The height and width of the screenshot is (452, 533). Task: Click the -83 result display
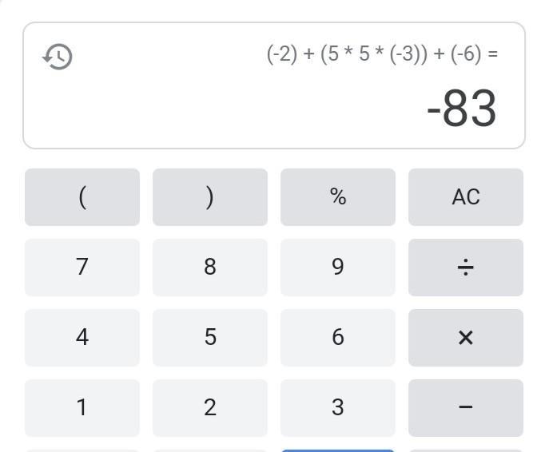pos(462,108)
